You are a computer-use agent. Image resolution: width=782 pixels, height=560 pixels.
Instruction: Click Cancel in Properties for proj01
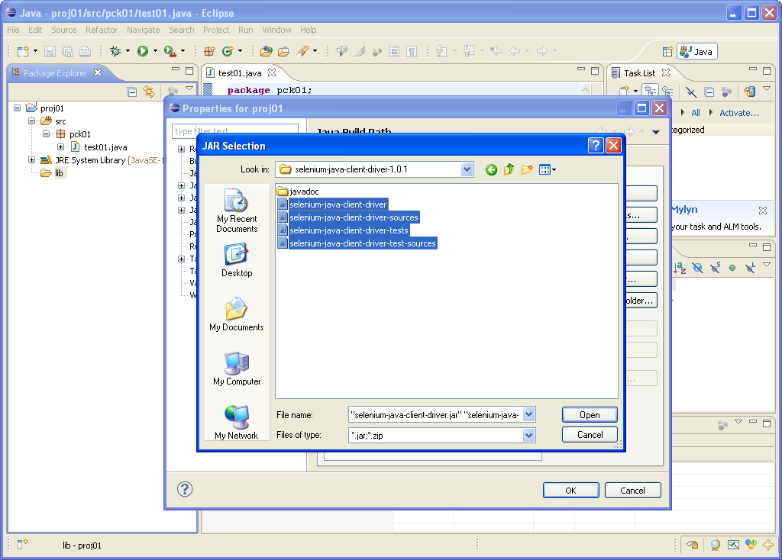(632, 491)
